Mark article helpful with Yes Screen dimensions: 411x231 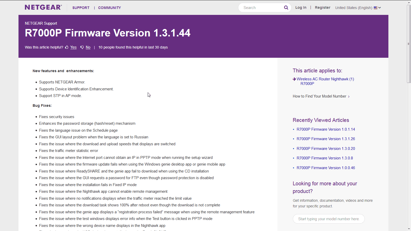[73, 47]
